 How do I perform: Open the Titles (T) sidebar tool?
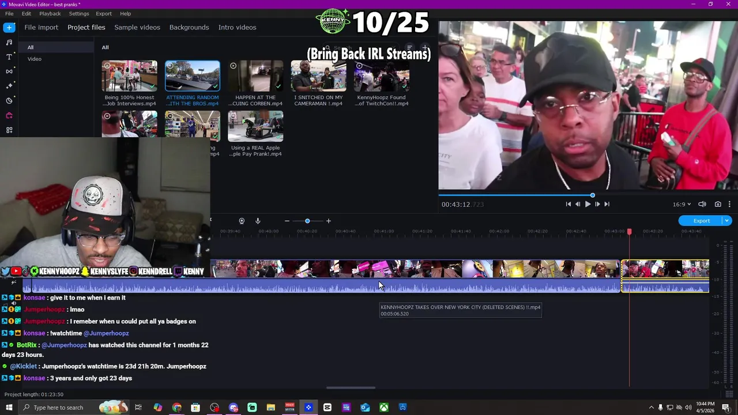point(9,56)
